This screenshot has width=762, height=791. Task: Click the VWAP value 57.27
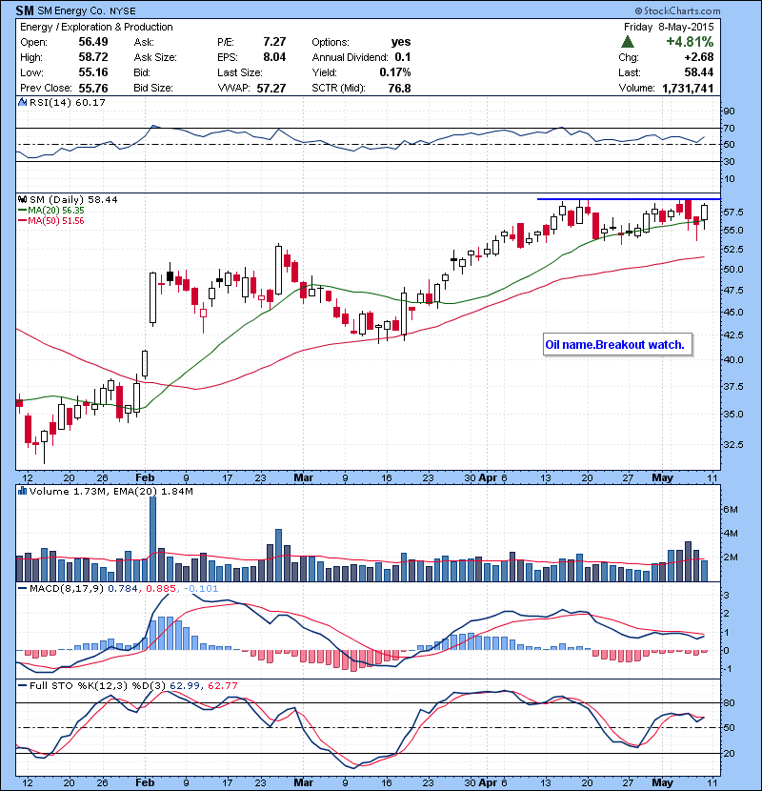pyautogui.click(x=271, y=89)
